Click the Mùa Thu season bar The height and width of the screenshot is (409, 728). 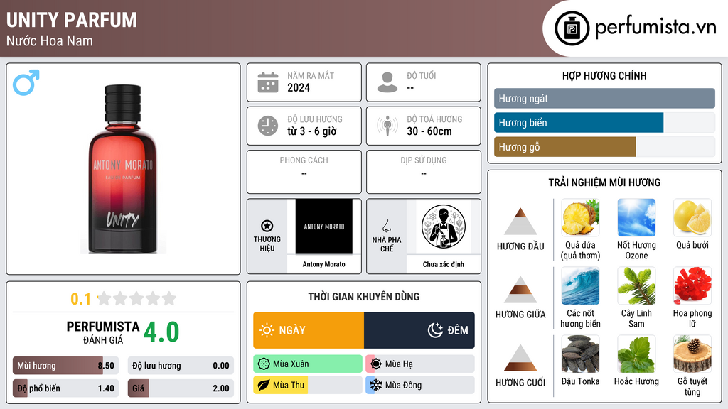308,385
